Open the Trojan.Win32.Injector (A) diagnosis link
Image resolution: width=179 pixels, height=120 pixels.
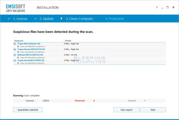(29, 43)
